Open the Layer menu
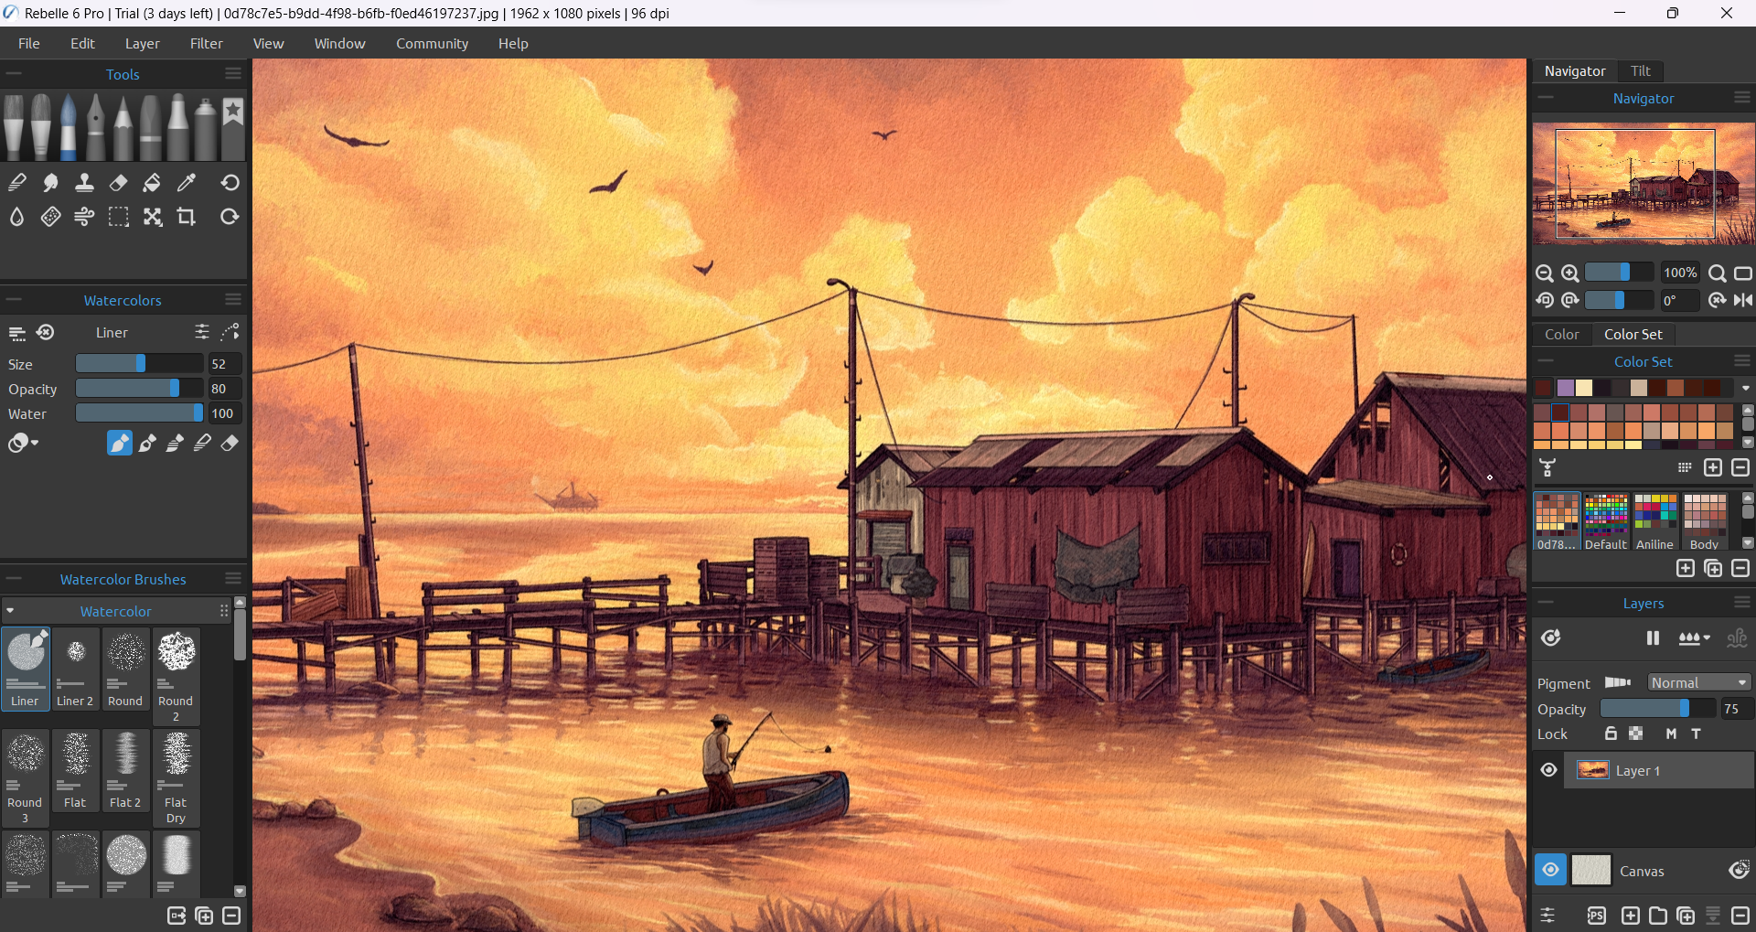Image resolution: width=1756 pixels, height=932 pixels. point(142,43)
